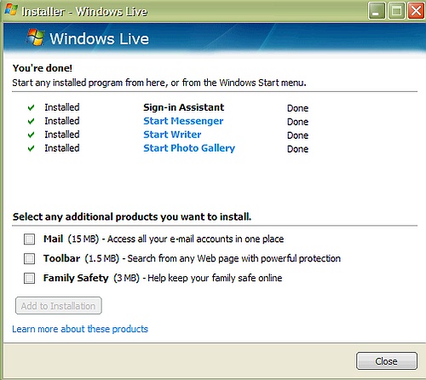Click the Windows Live logo in banner
Screen dimensions: 426x380
[36, 37]
